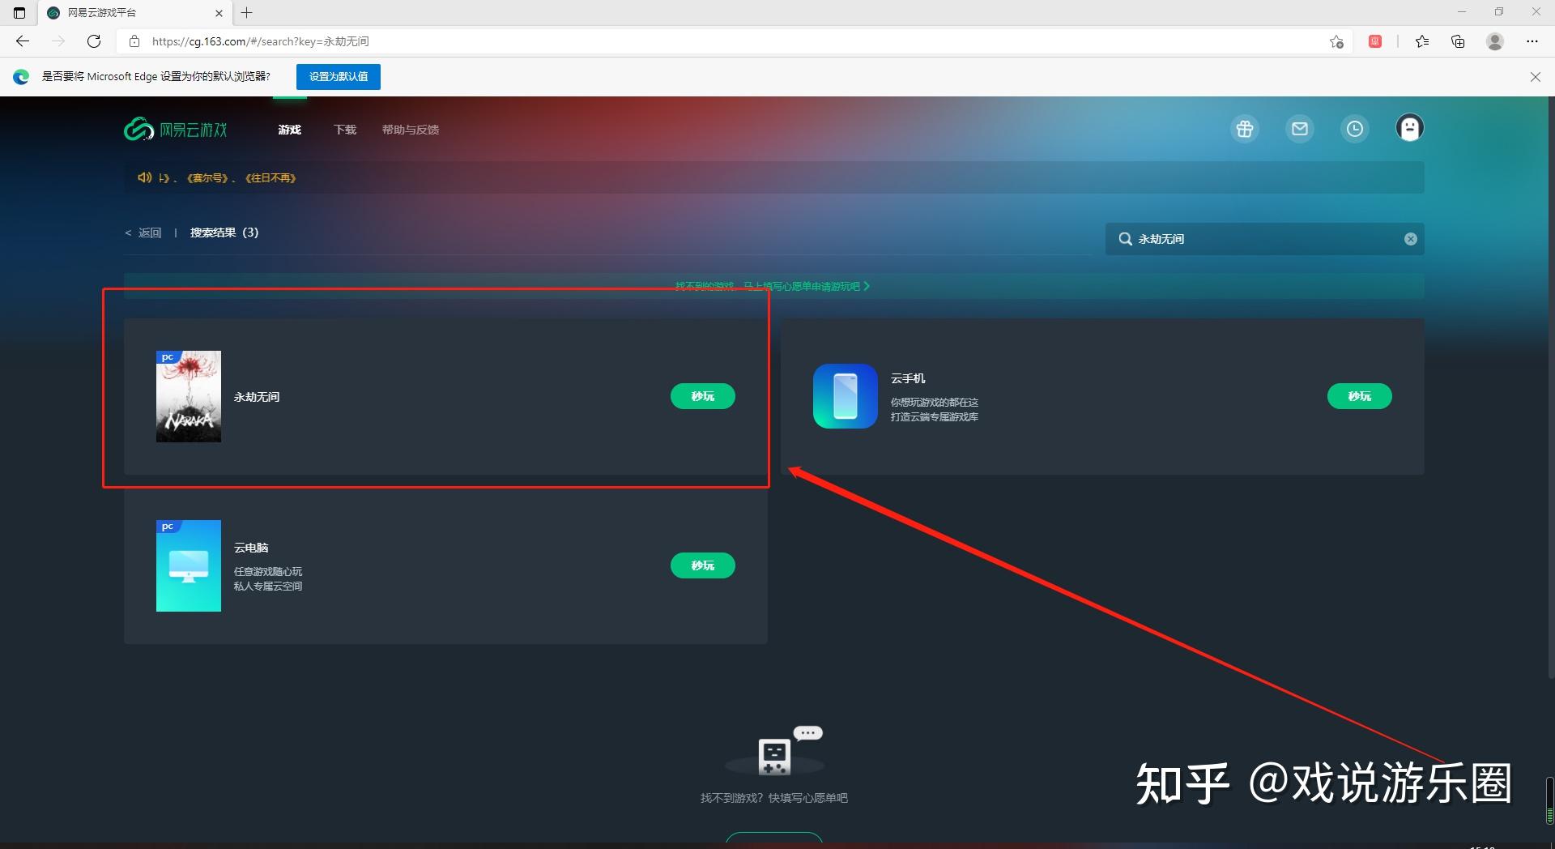Viewport: 1555px width, 849px height.
Task: Open the gift rewards icon
Action: point(1245,129)
